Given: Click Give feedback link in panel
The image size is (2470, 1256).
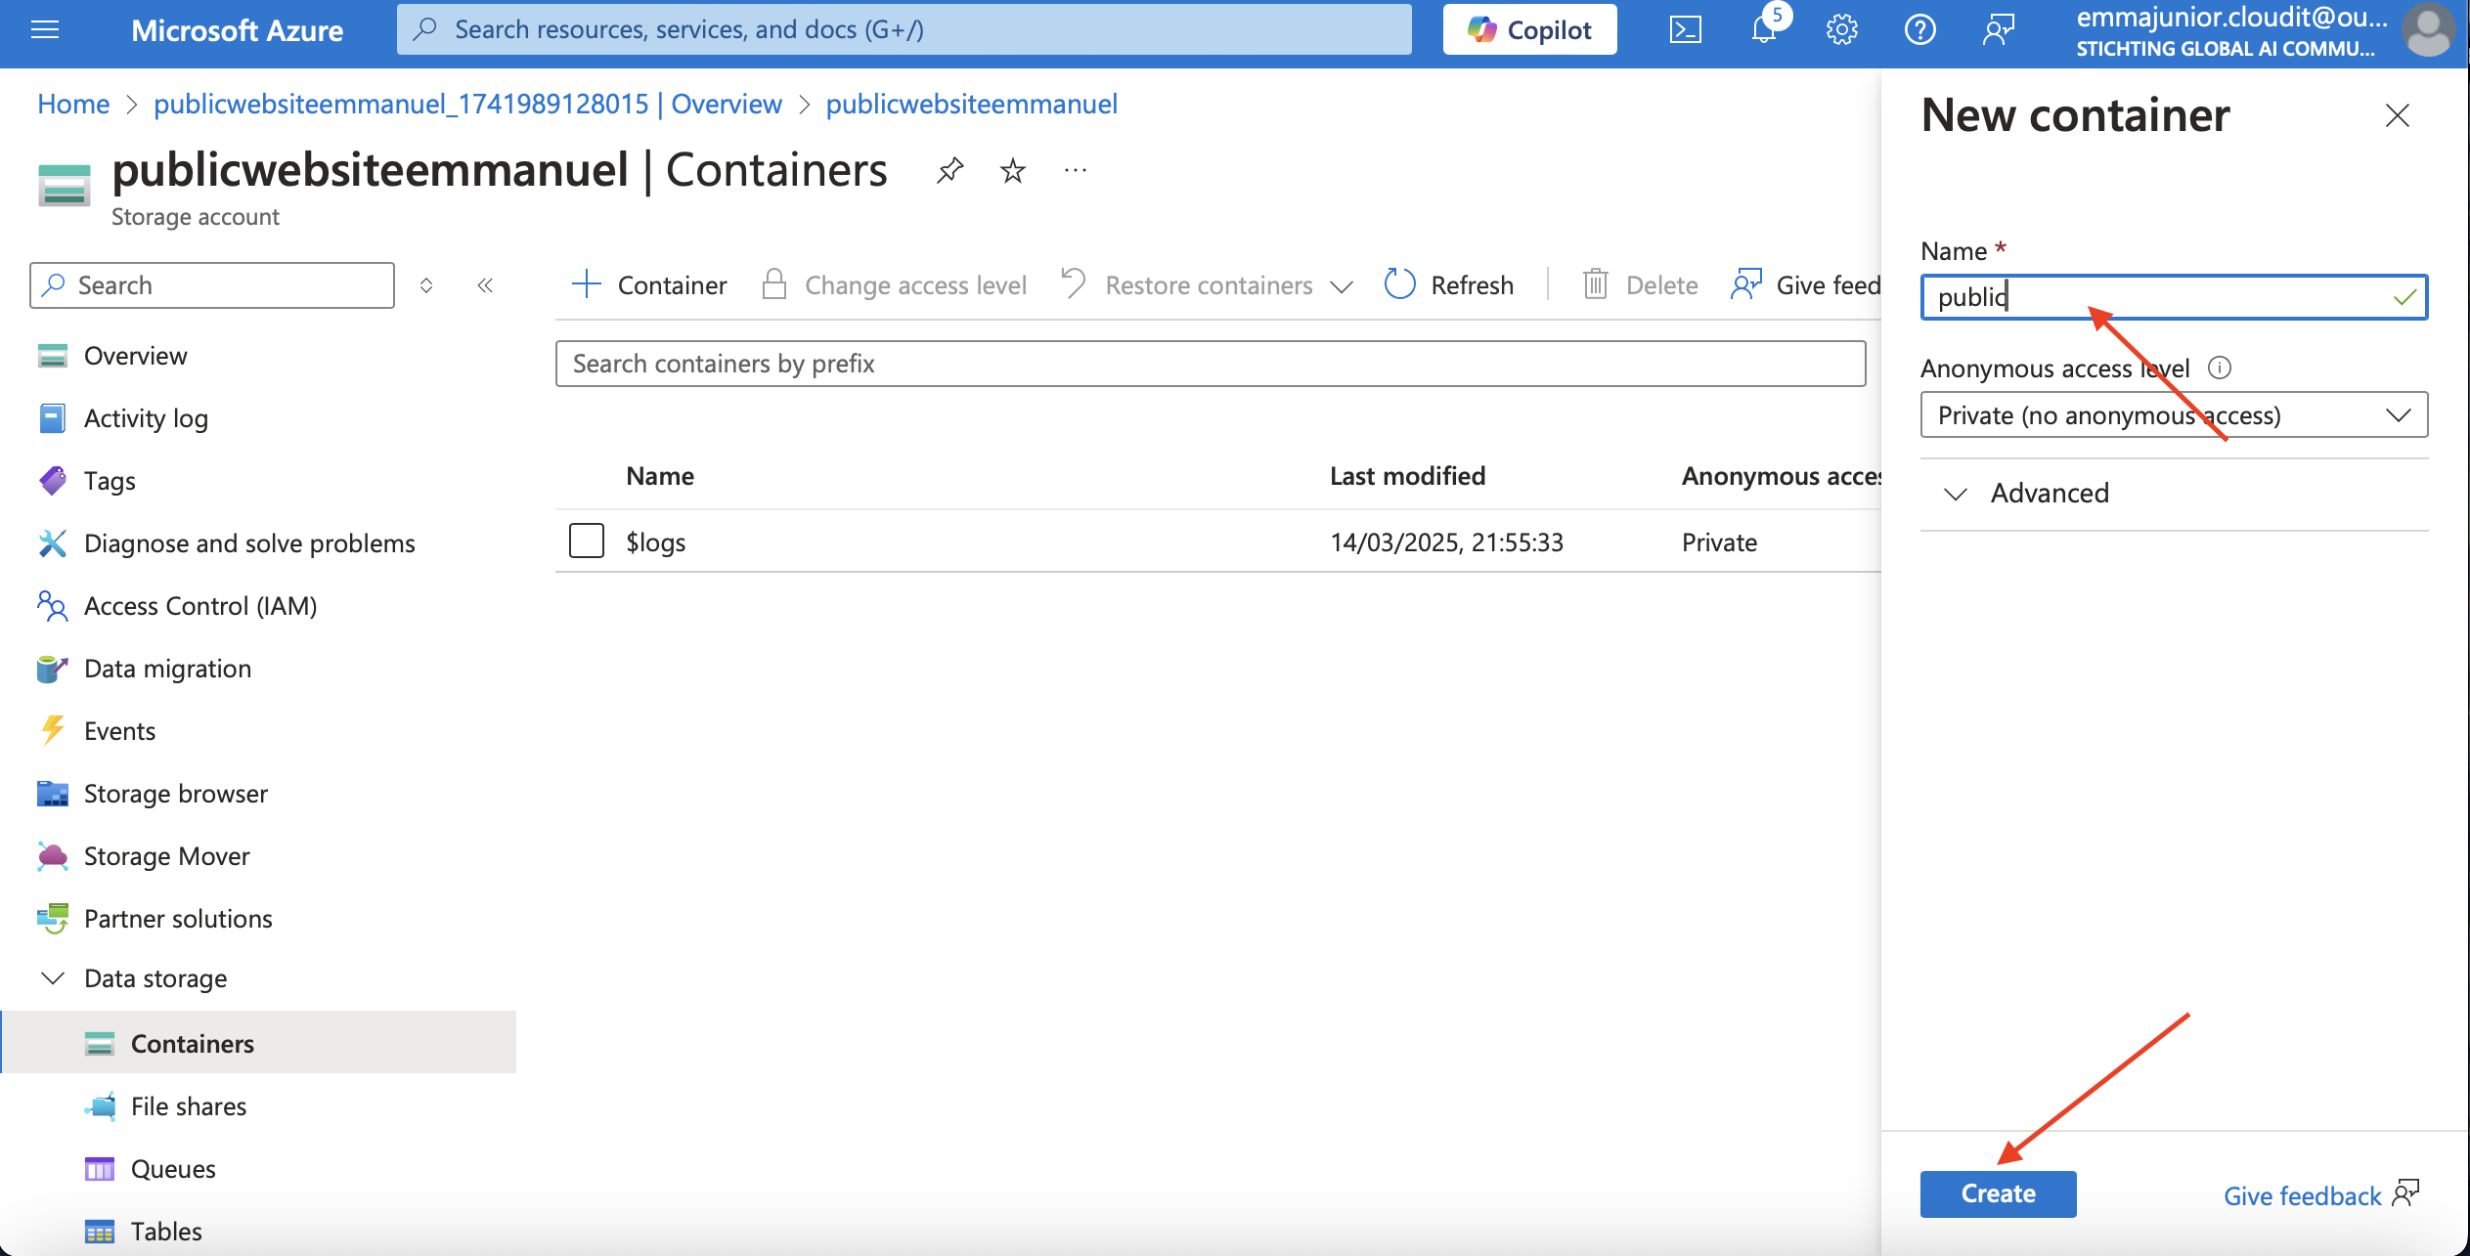Looking at the screenshot, I should (2320, 1195).
